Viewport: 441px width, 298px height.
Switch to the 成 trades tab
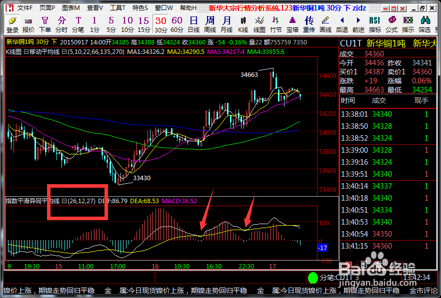click(393, 265)
